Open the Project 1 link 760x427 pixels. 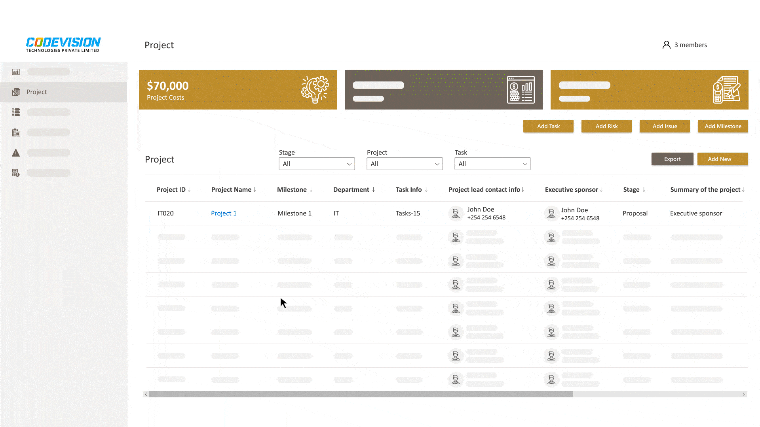point(224,213)
